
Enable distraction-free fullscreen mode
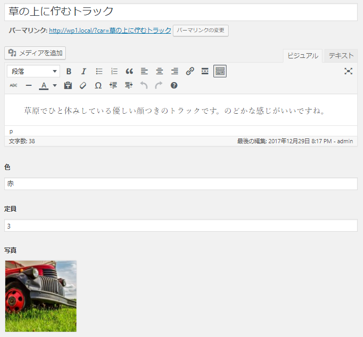pos(348,71)
